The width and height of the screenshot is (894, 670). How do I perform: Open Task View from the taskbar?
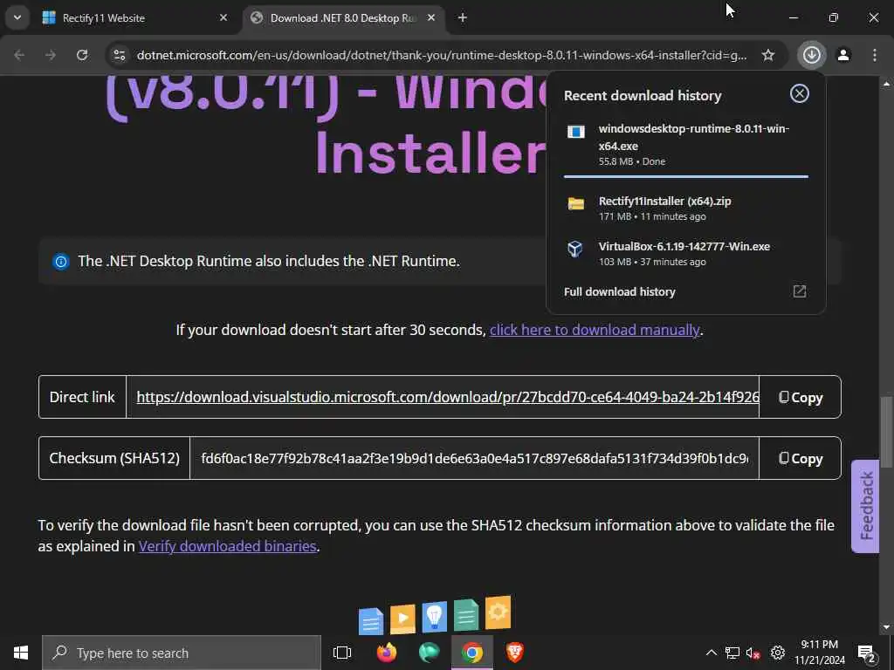coord(342,653)
